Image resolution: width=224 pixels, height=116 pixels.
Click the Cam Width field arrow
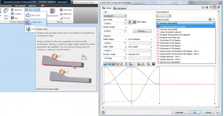pos(125,23)
